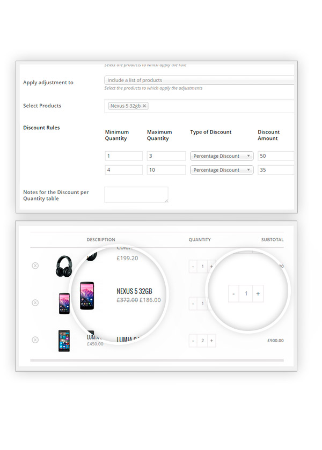Click the 'Apply adjustment to' label

click(x=48, y=83)
